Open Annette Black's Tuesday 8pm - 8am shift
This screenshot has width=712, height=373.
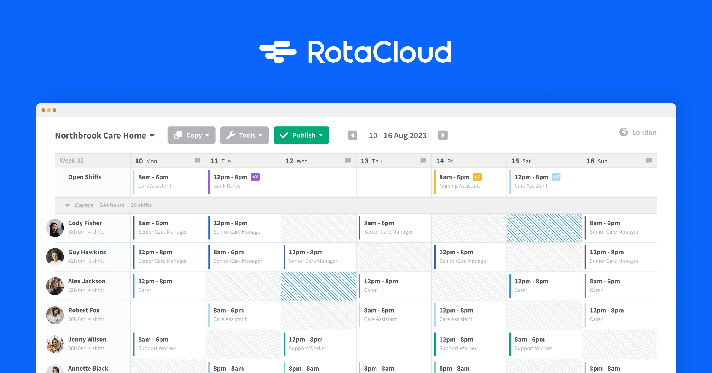pos(243,367)
